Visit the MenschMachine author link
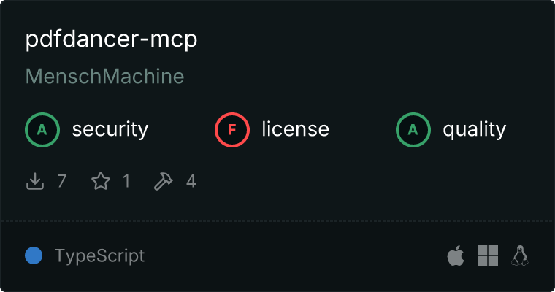The image size is (555, 292). coord(104,76)
